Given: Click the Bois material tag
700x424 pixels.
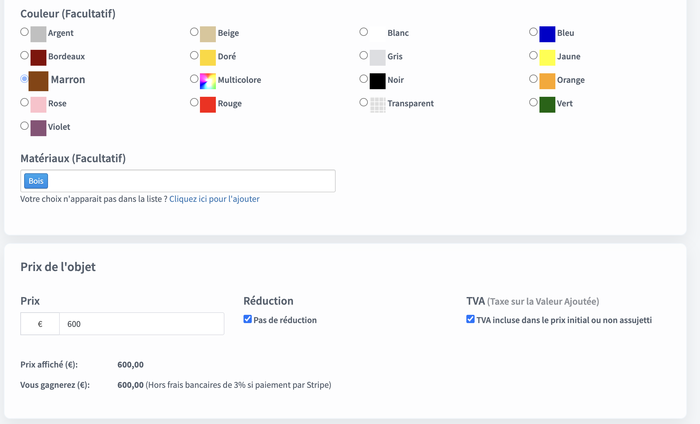Looking at the screenshot, I should [36, 181].
